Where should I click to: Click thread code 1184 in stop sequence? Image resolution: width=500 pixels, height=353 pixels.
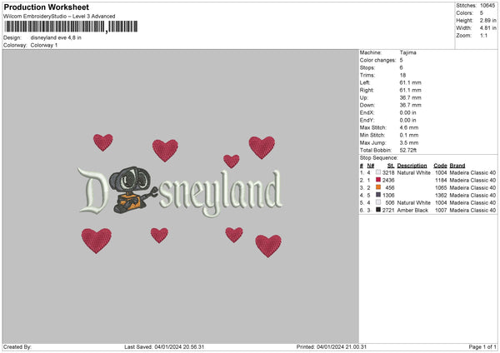coord(441,181)
